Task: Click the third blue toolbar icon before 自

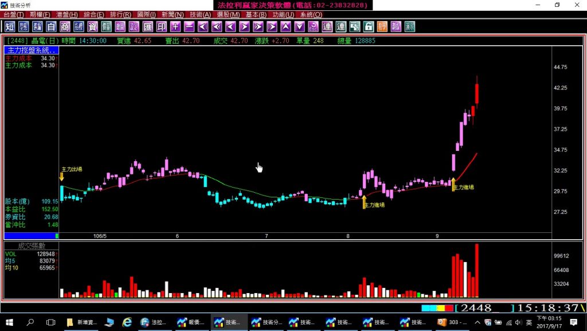Action: (37, 26)
